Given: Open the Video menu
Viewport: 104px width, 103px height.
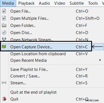Looking at the screenshot, I should coord(60,3).
